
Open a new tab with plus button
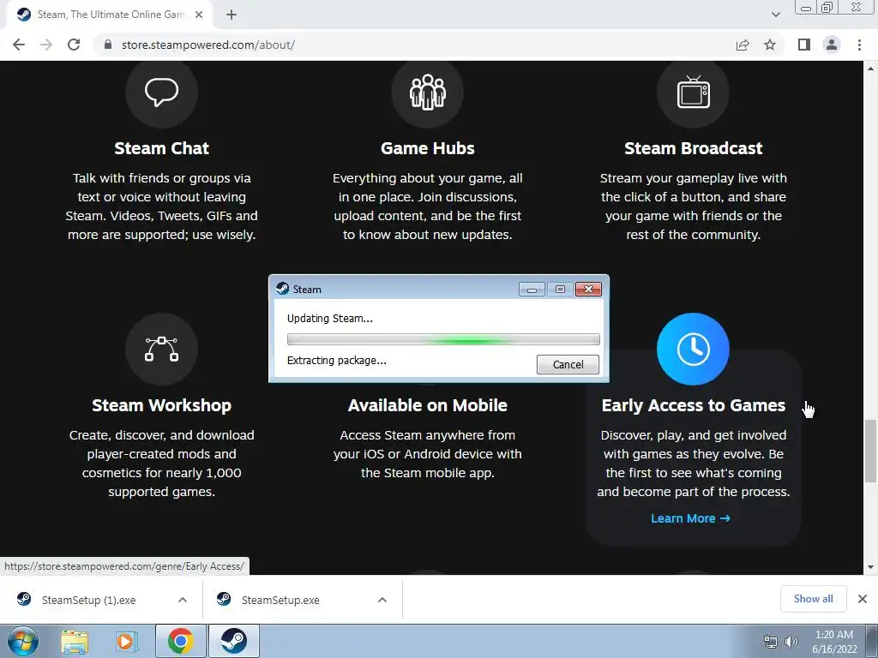pos(232,15)
